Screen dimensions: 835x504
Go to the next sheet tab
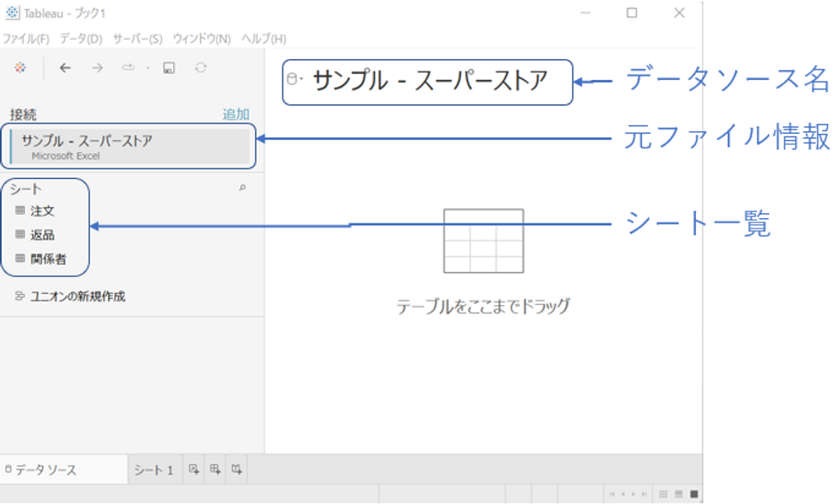click(x=633, y=494)
